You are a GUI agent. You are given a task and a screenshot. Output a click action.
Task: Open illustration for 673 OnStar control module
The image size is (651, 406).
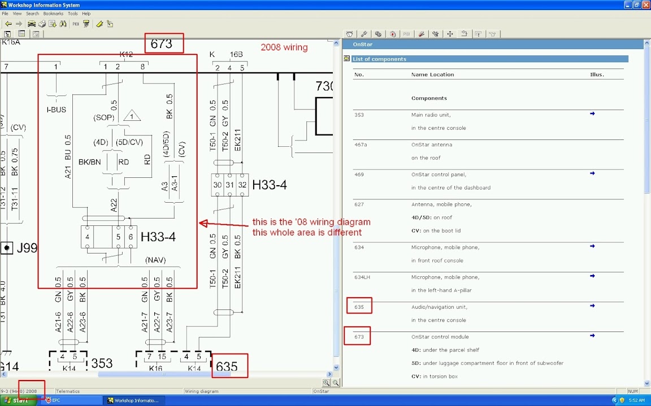tap(592, 335)
